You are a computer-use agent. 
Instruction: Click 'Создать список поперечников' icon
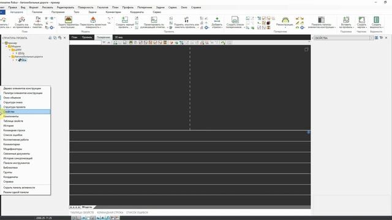coord(235,20)
